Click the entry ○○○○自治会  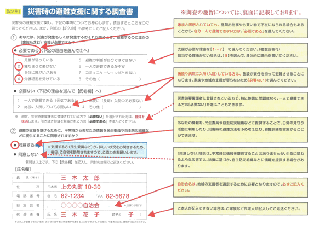tap(80, 205)
